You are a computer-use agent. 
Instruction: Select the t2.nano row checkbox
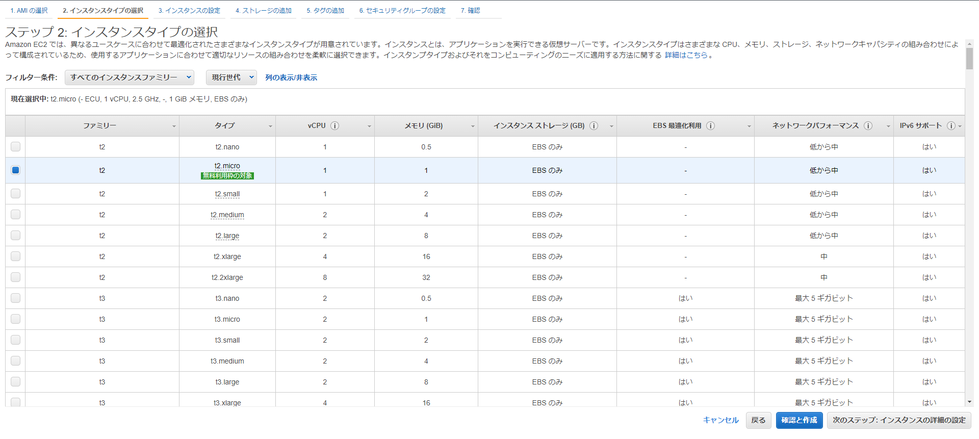click(x=16, y=147)
